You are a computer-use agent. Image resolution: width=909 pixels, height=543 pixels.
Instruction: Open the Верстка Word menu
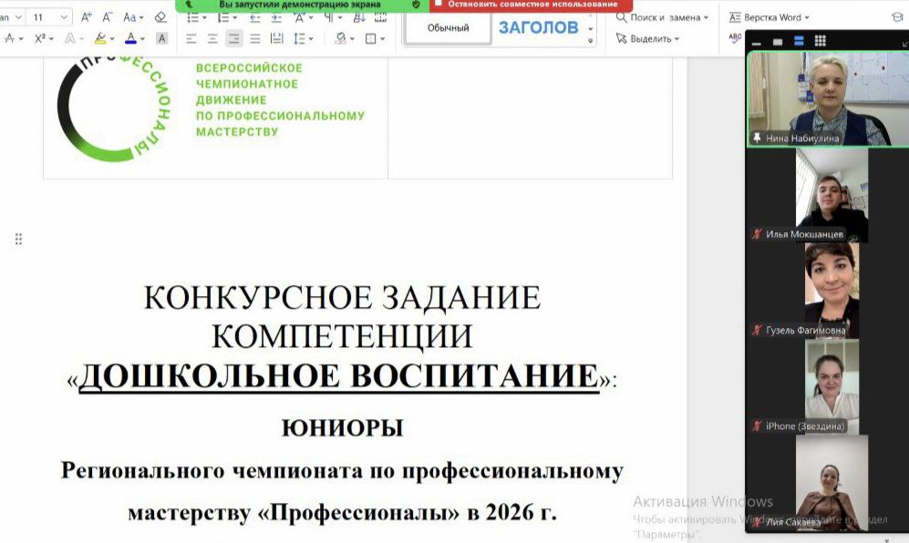(x=769, y=17)
